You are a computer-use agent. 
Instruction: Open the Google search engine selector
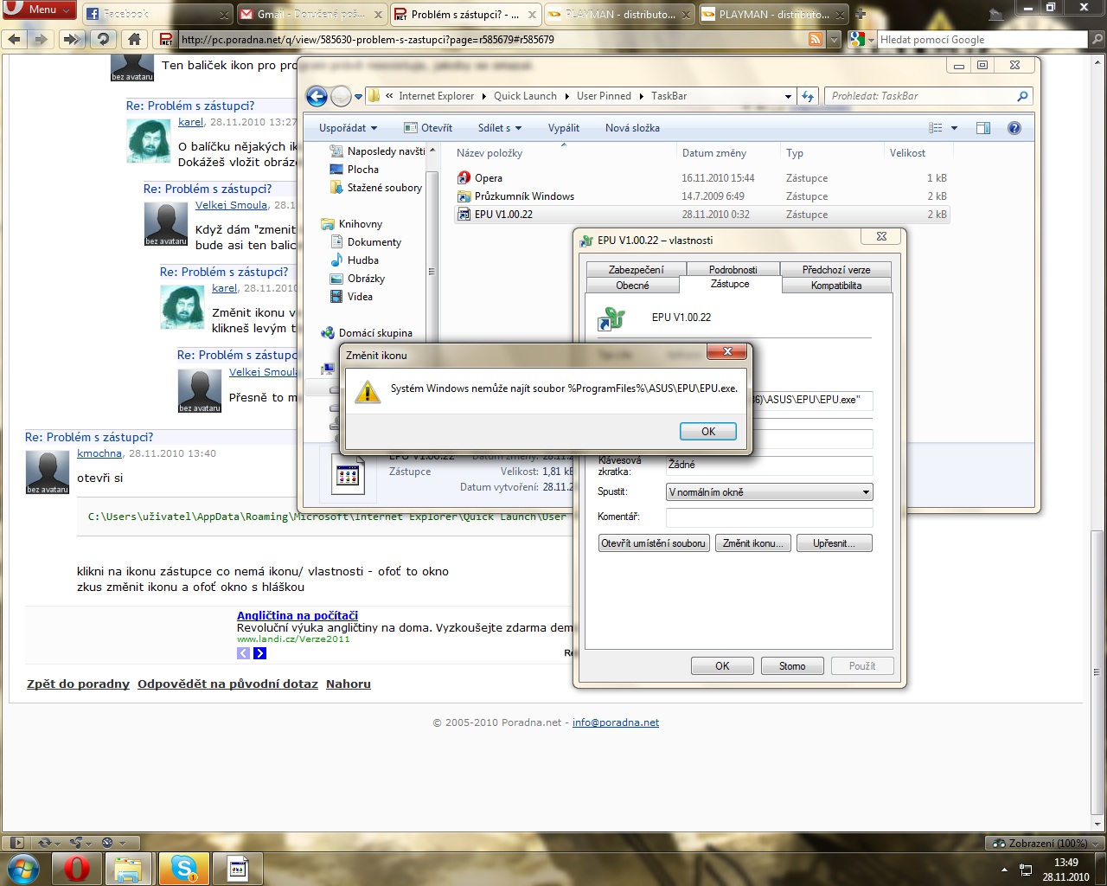tap(861, 39)
